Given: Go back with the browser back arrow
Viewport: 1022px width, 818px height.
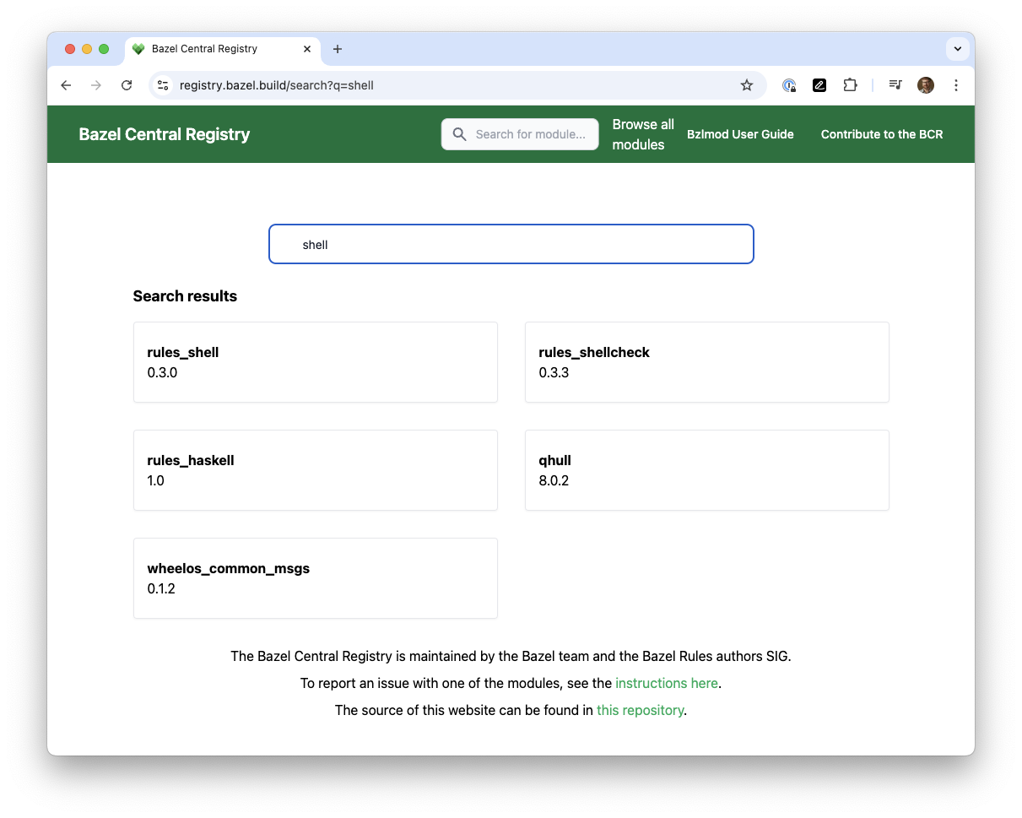Looking at the screenshot, I should 66,85.
